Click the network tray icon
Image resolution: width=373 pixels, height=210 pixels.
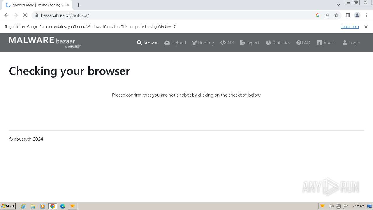338,206
